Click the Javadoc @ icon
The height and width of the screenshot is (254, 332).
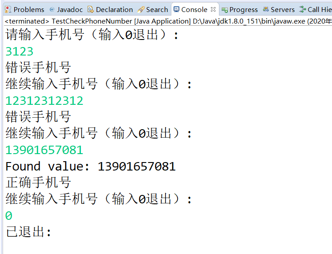(x=52, y=9)
